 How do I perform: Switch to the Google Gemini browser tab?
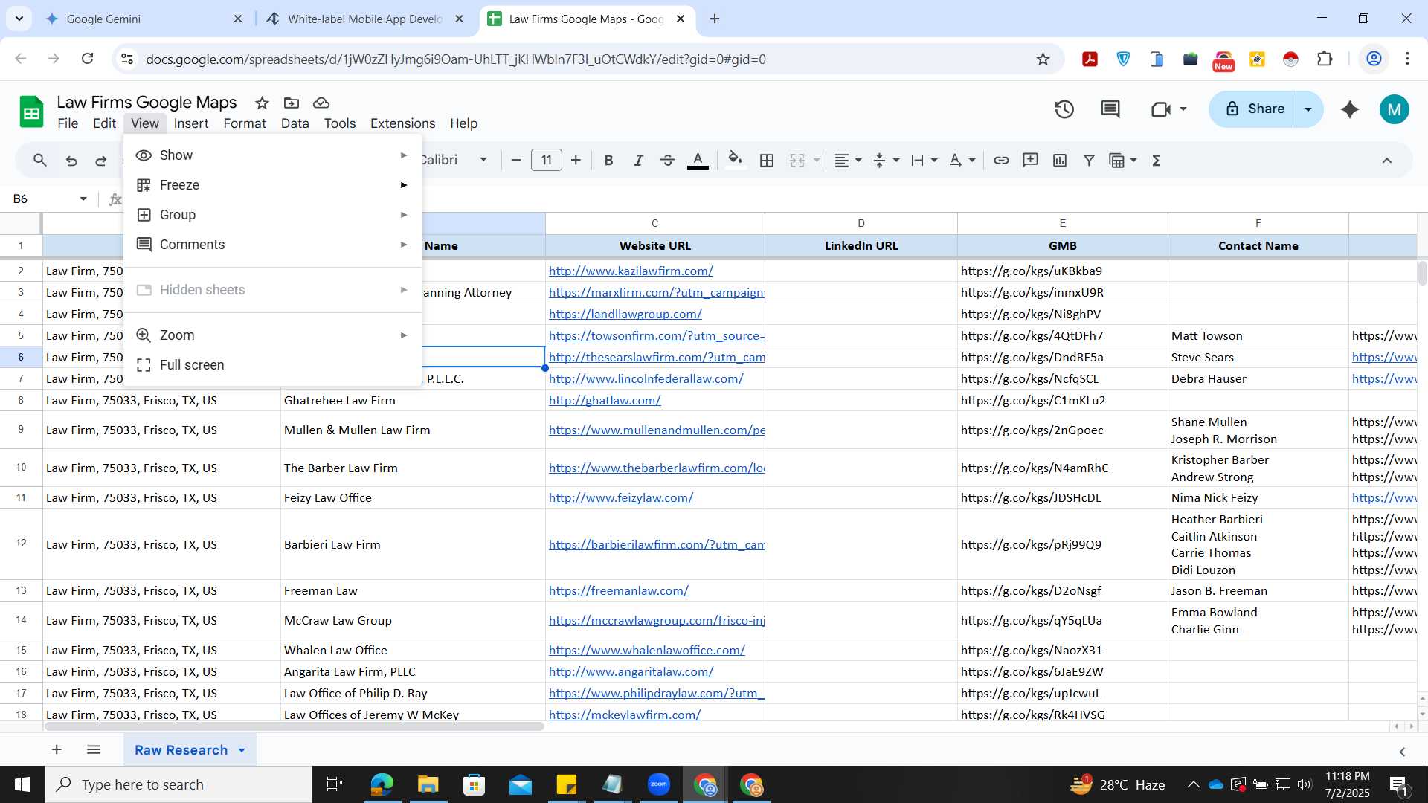pyautogui.click(x=143, y=19)
